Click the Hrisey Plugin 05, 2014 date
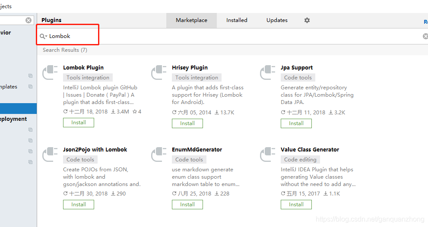Screen dimensions: 428x227 192,112
